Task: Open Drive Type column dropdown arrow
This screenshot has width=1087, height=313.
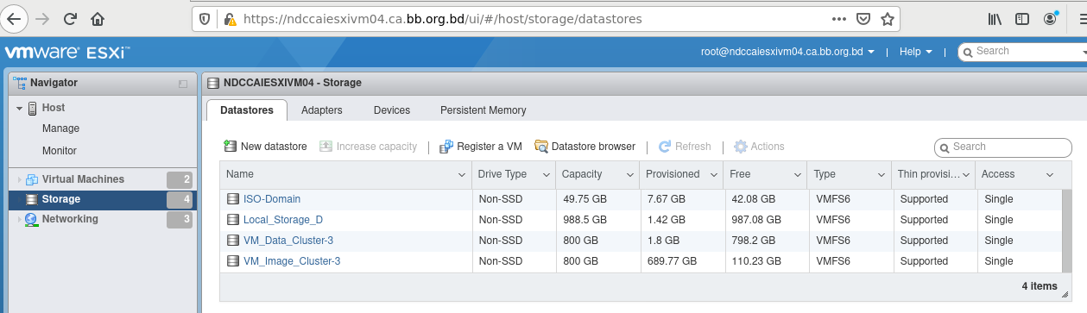Action: click(x=547, y=175)
